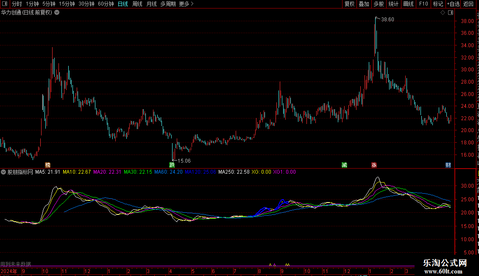Click the MA60: 24.20 legend value
The image size is (479, 276).
(168, 172)
